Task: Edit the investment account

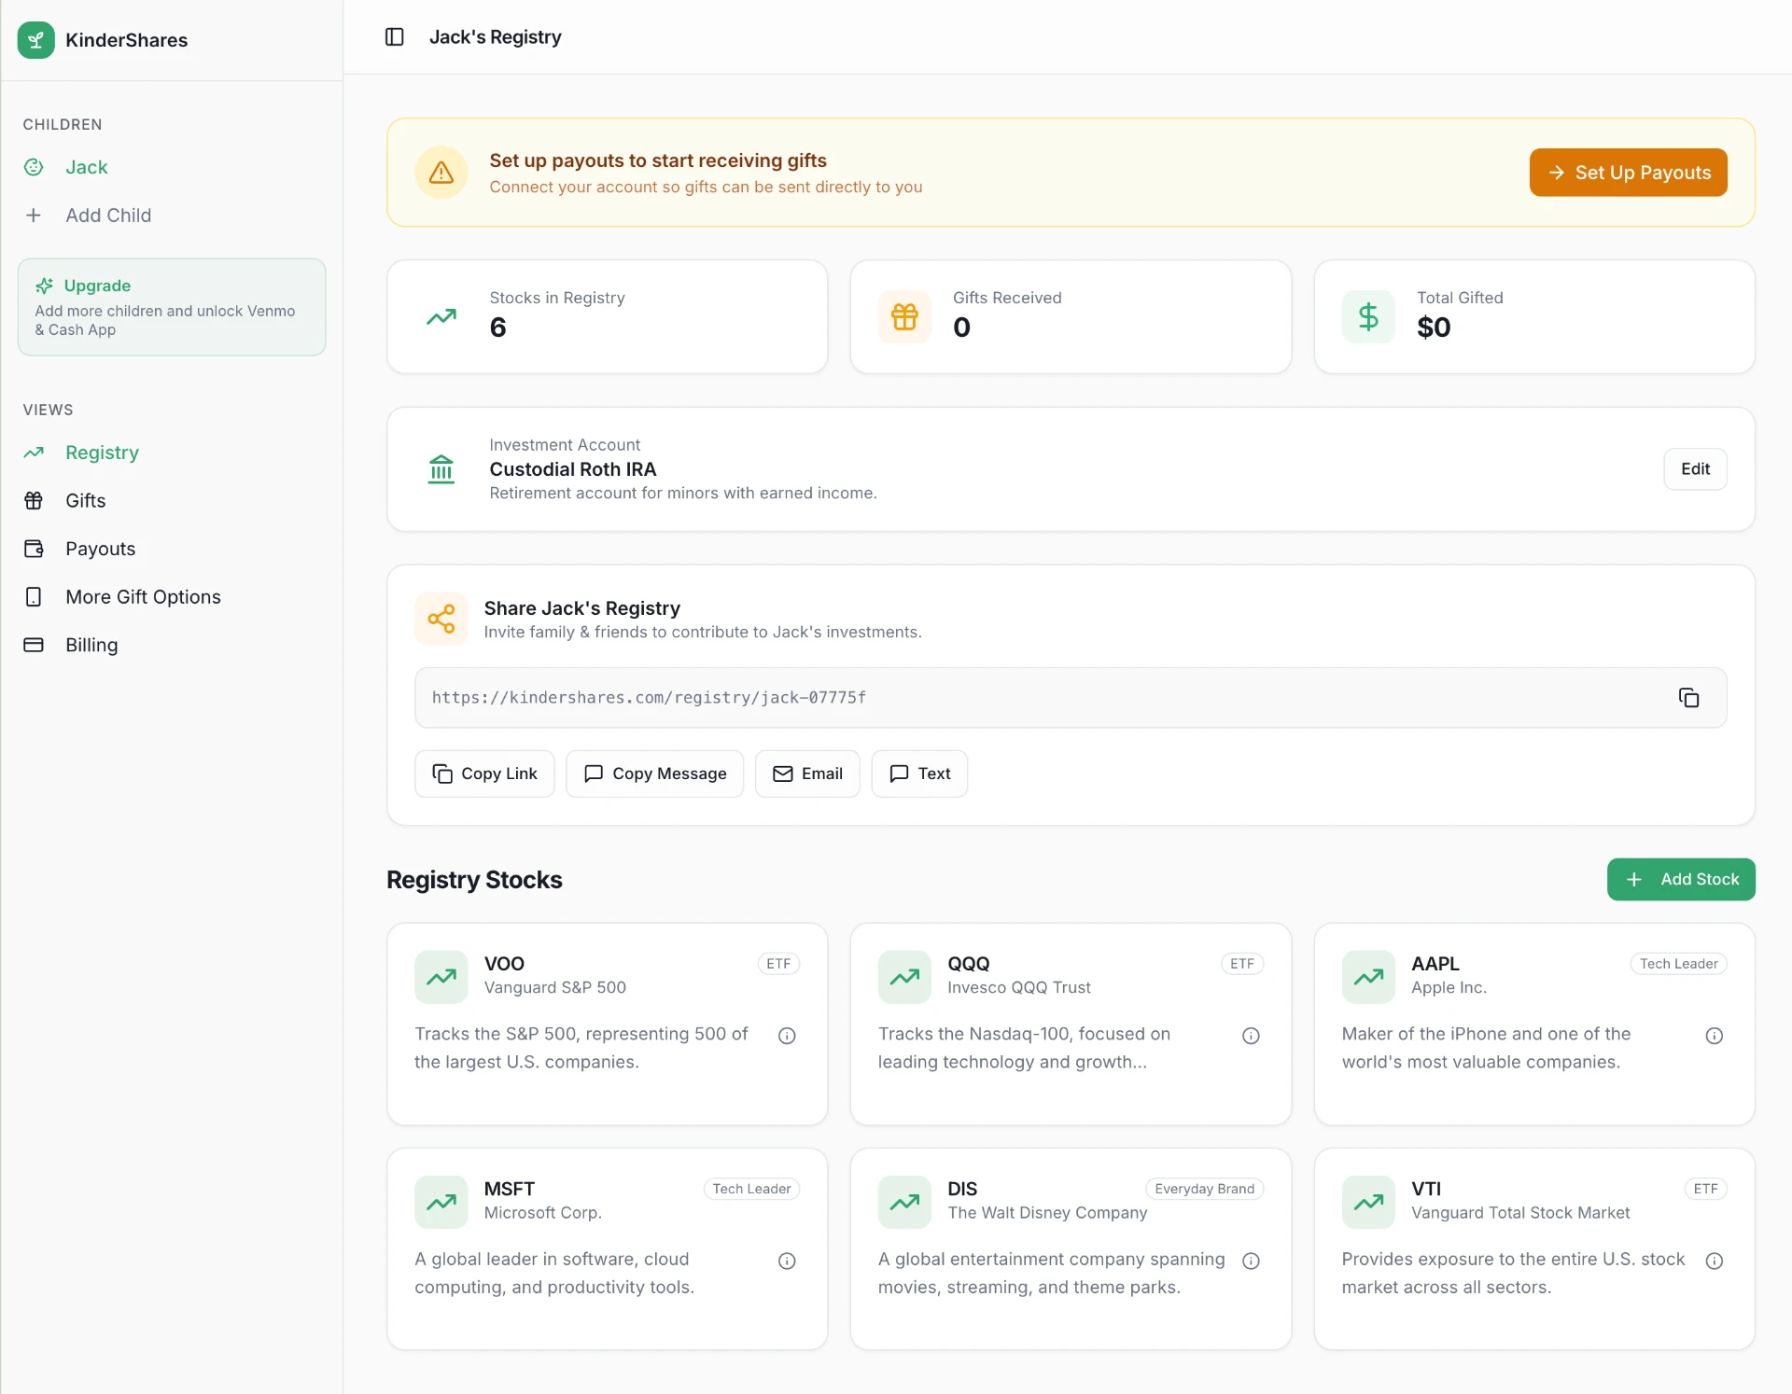Action: click(x=1695, y=469)
